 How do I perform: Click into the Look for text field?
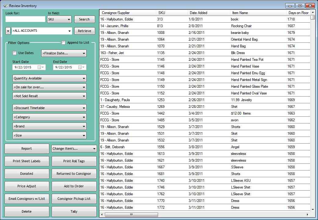tap(25, 19)
